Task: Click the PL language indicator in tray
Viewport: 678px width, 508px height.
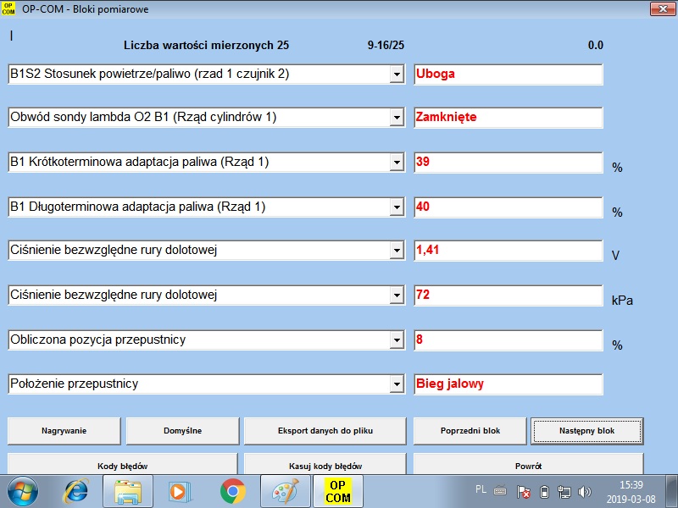Action: click(481, 489)
